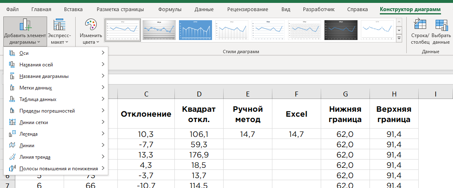
Task: Click the Ручной метод header cell
Action: coord(248,114)
